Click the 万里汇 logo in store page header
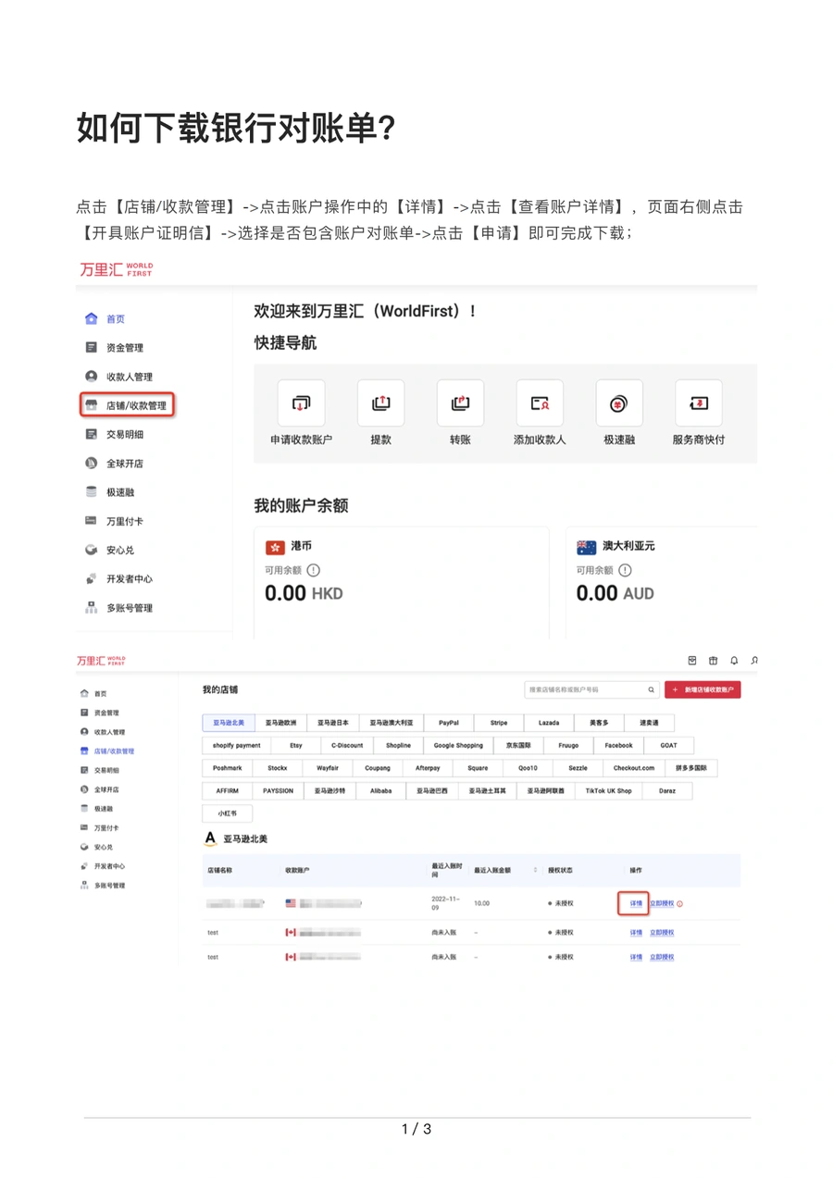Image resolution: width=833 pixels, height=1178 pixels. pos(101,661)
